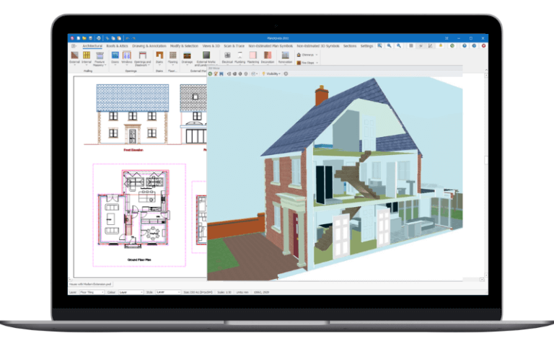The height and width of the screenshot is (346, 554).
Task: Click the print icon in title bar
Action: 99,38
